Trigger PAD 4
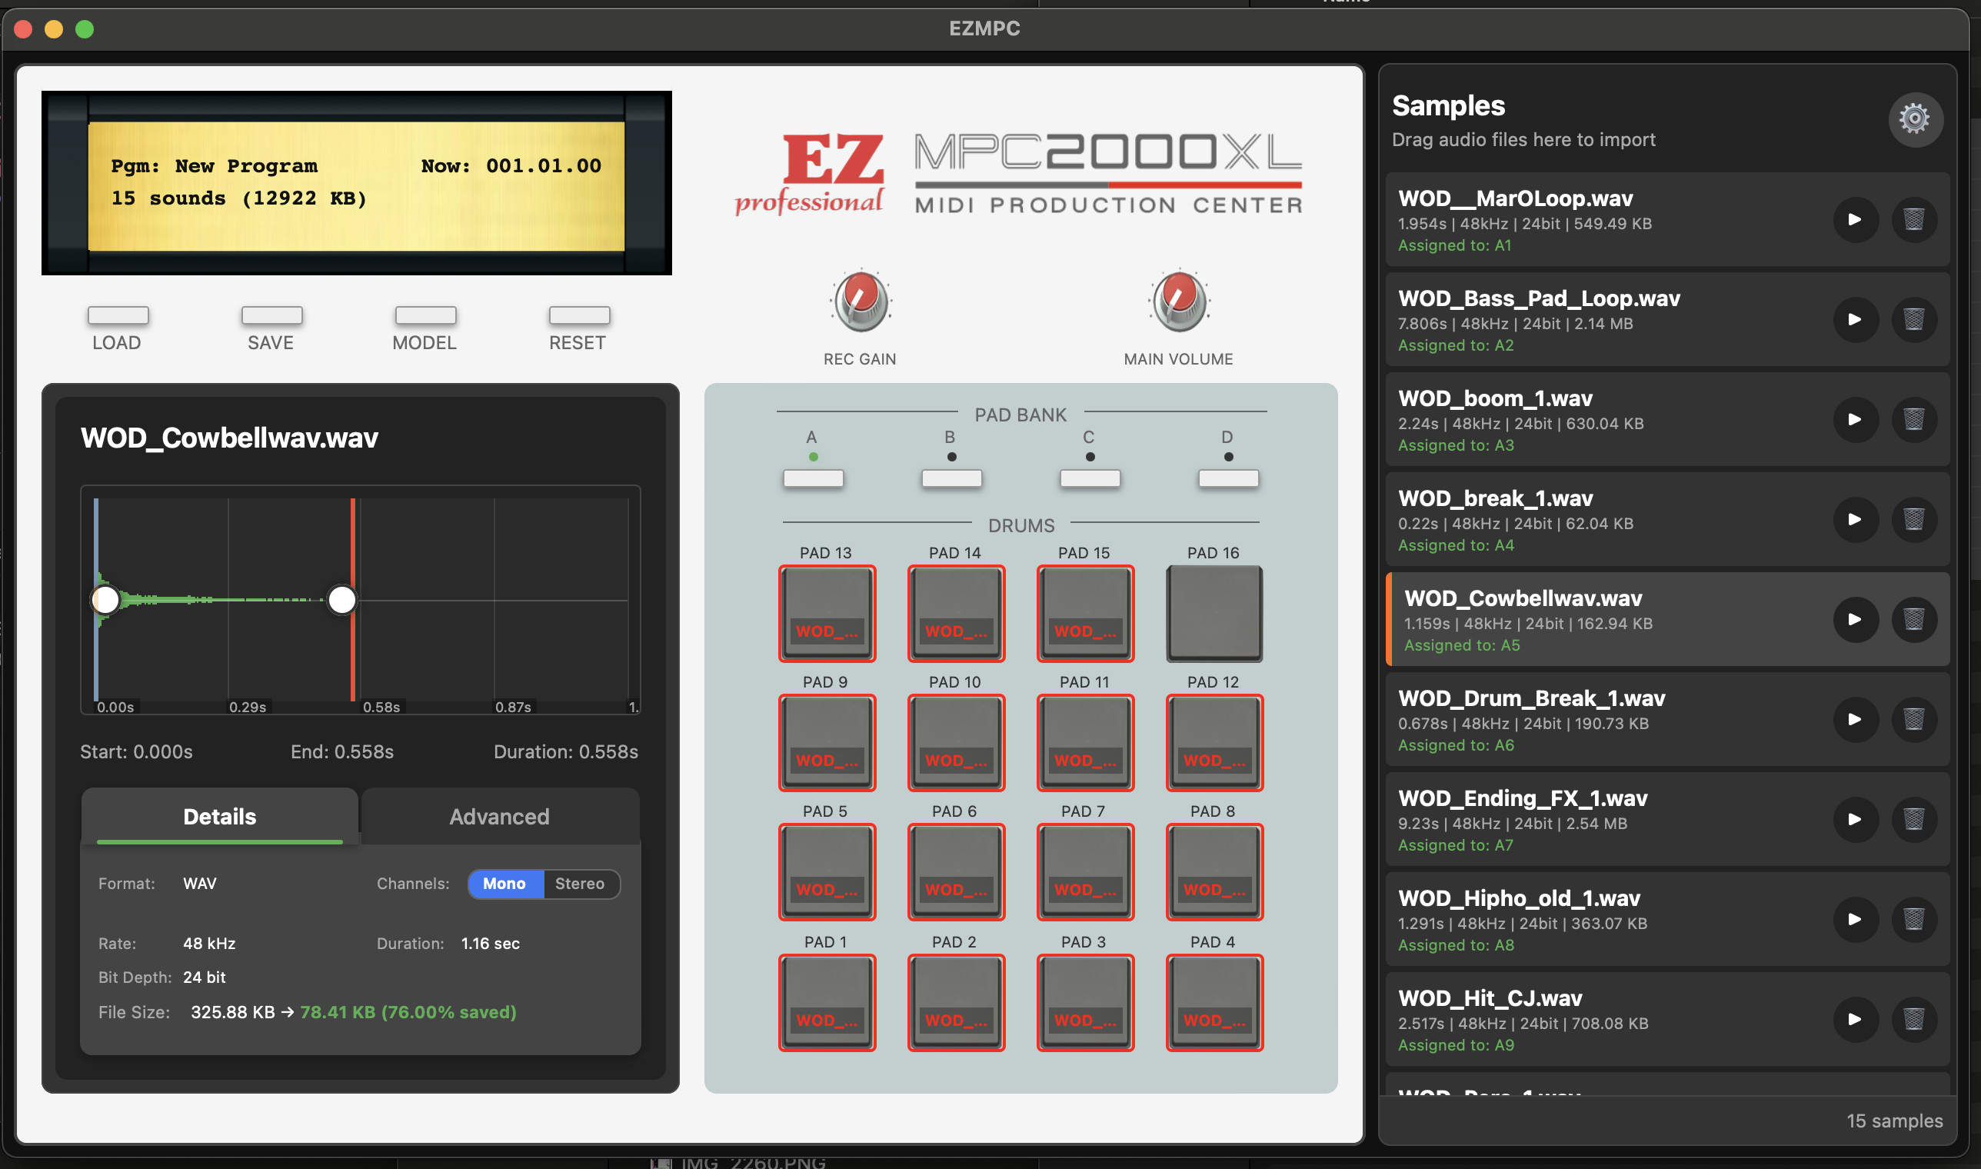 click(1214, 1003)
